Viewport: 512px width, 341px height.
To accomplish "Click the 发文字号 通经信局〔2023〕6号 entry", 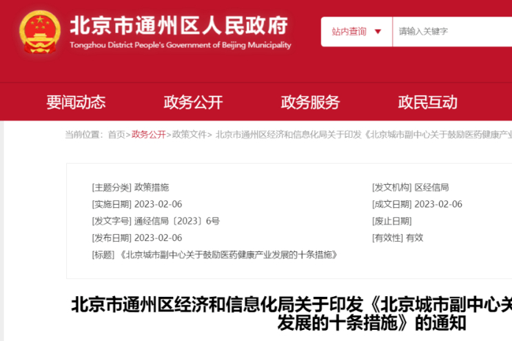I will (x=156, y=221).
